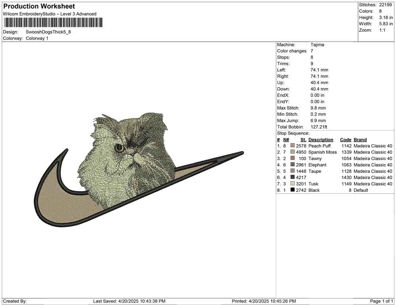Click the Elephant color swatch
396x305 pixels.
coord(292,165)
